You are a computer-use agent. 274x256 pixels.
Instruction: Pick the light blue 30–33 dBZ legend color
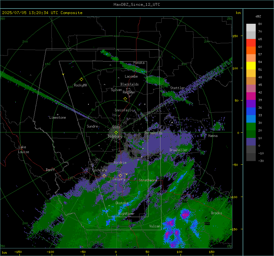tap(251, 119)
